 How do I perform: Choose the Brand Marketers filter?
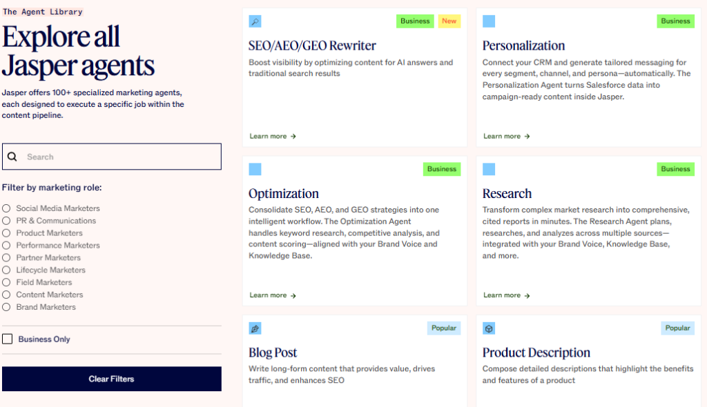[x=6, y=307]
